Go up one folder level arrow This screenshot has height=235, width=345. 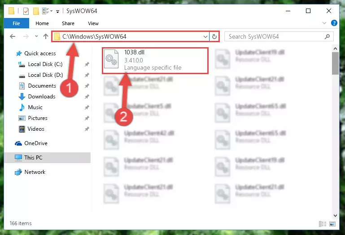click(x=46, y=36)
